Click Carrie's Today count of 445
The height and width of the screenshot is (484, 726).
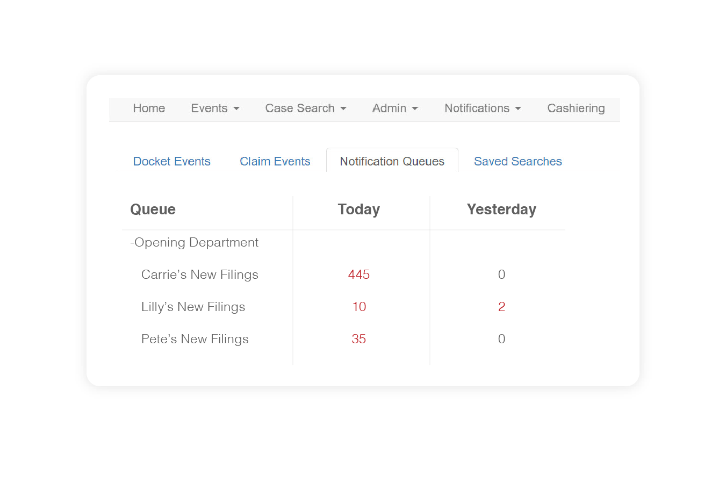click(x=358, y=274)
